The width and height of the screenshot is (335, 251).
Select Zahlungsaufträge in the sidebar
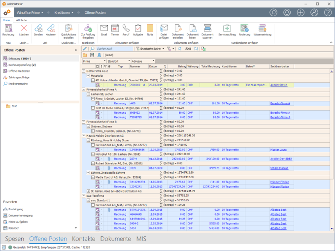point(19,77)
